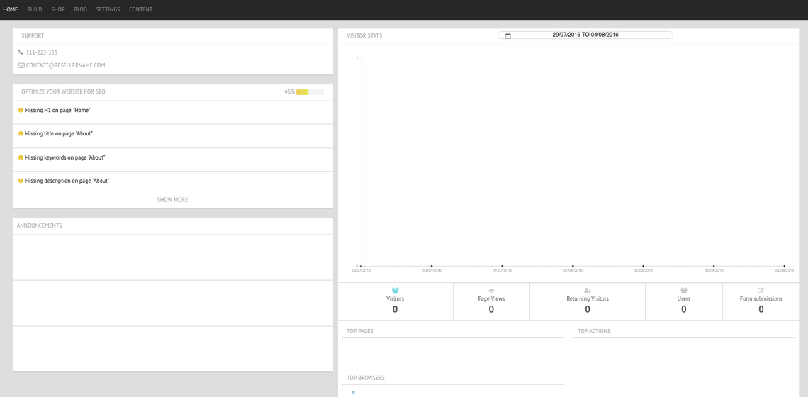The height and width of the screenshot is (397, 808).
Task: Click the Users icon in stats row
Action: click(x=683, y=291)
